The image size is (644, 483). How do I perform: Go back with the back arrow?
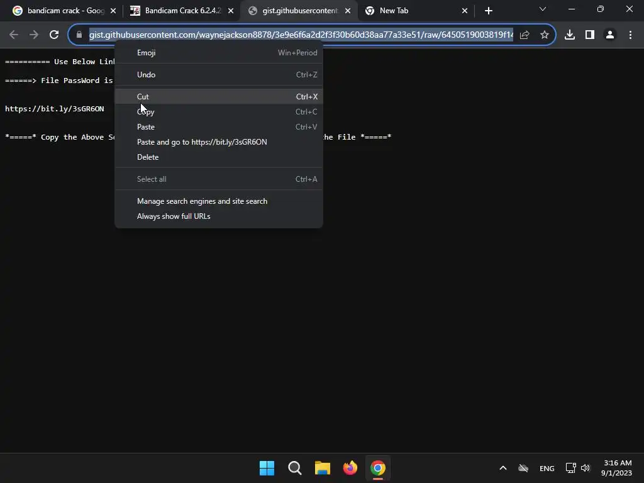click(14, 35)
